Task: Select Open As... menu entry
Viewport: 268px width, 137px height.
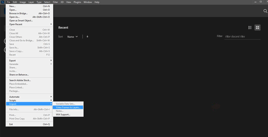Action: [x=29, y=17]
